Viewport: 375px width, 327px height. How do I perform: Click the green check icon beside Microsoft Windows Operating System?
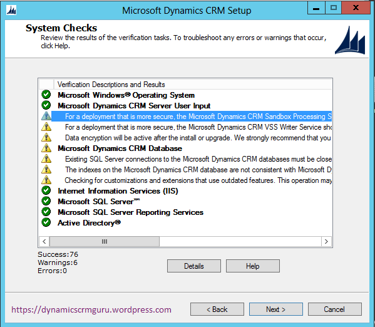[46, 95]
